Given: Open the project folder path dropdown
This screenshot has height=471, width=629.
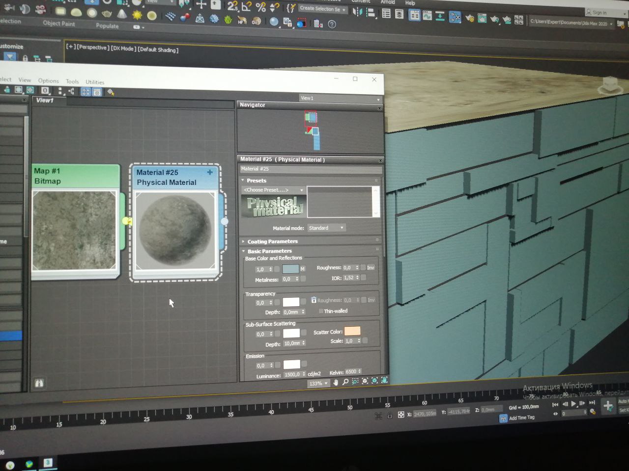Looking at the screenshot, I should (571, 22).
